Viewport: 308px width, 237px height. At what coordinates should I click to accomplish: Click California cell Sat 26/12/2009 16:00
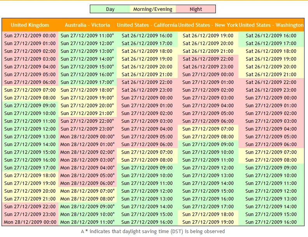[147, 35]
